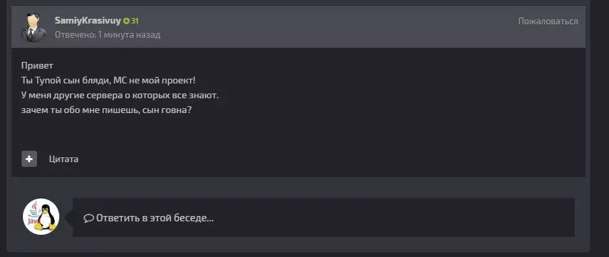Image resolution: width=609 pixels, height=257 pixels.
Task: Click the green reputation badge icon
Action: click(x=126, y=22)
